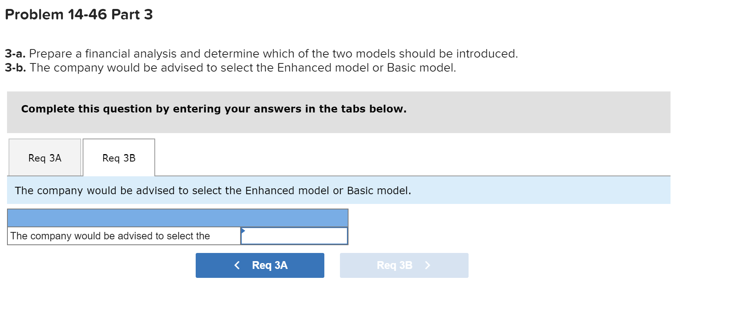Switch to the Req 3A tab
Viewport: 736px width, 309px height.
[x=44, y=157]
